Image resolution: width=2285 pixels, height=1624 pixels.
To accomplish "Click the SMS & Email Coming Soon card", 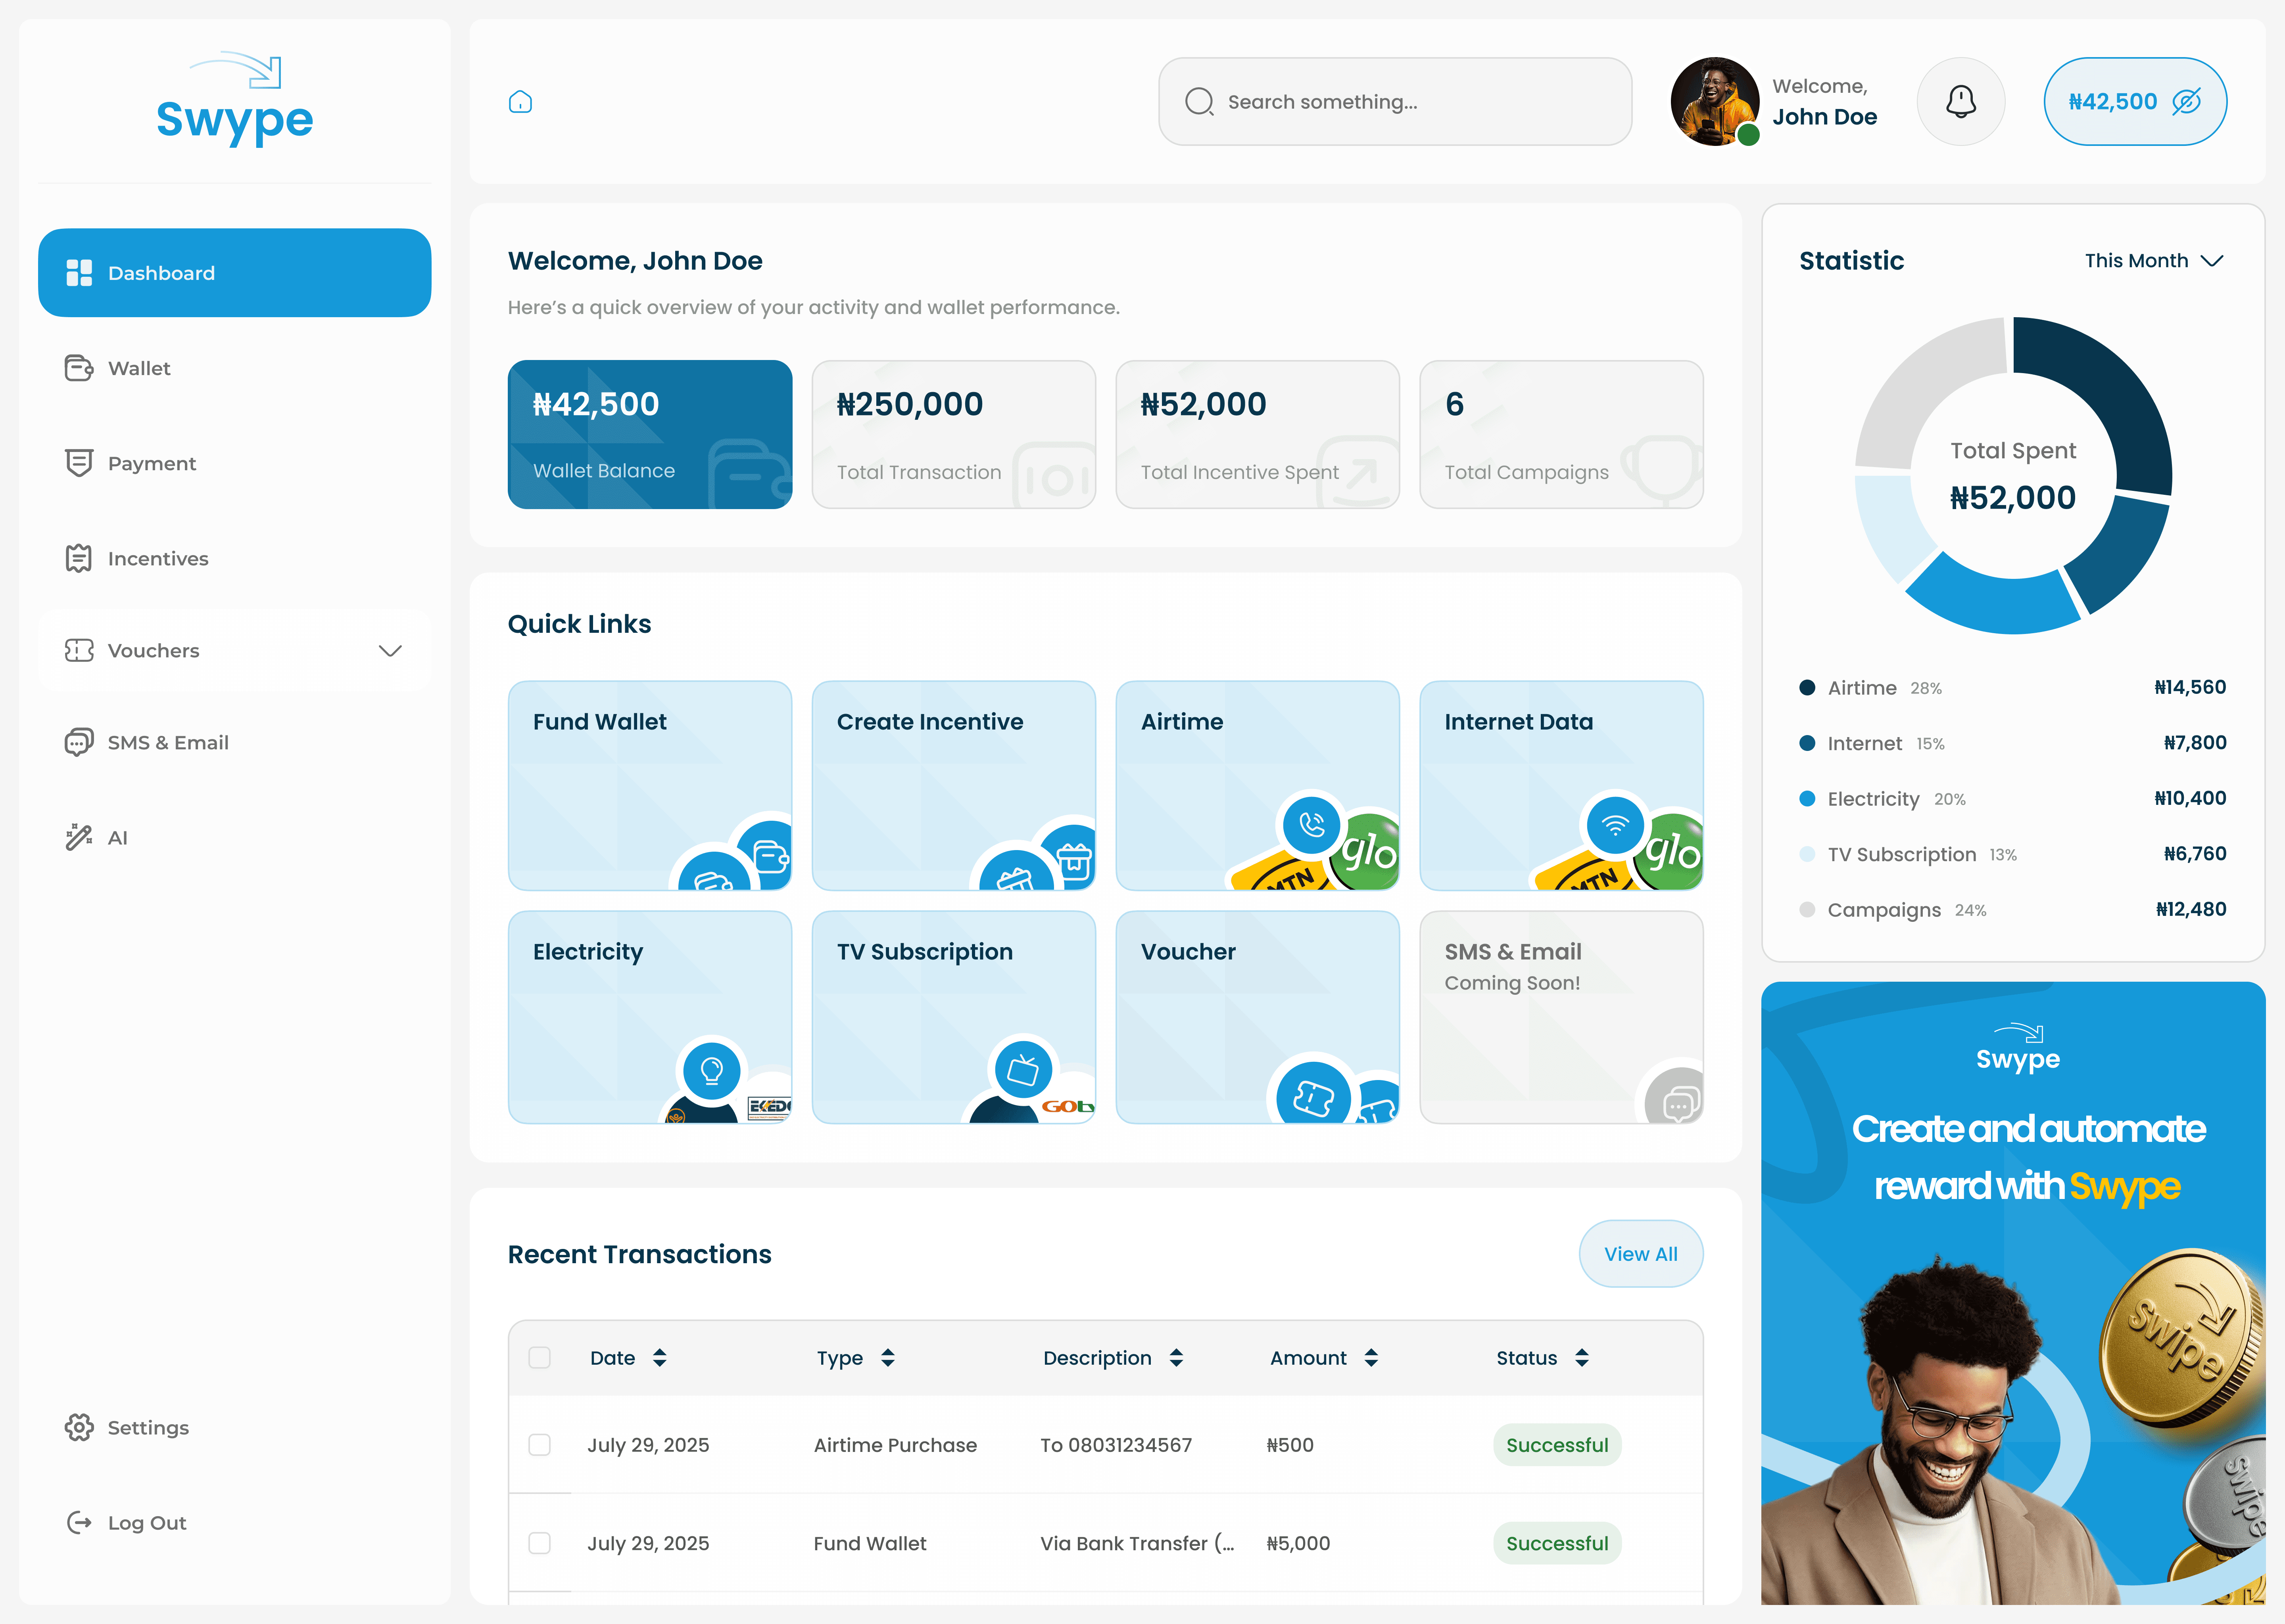I will (1562, 1017).
